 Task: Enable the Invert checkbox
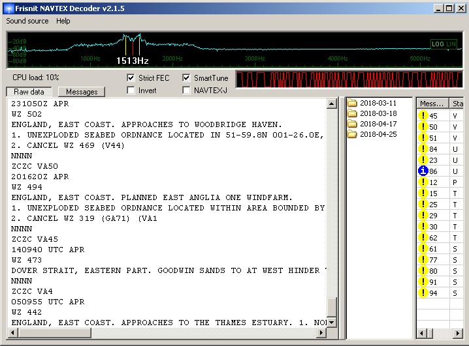(x=131, y=90)
